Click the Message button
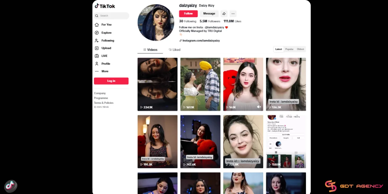Image resolution: width=388 pixels, height=194 pixels. [209, 14]
